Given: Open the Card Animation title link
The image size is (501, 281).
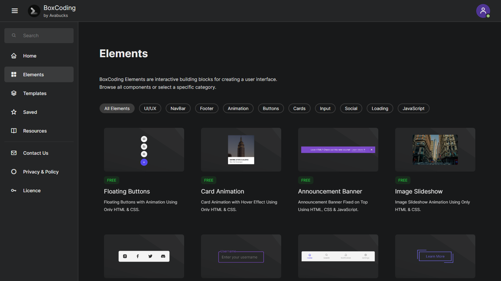Looking at the screenshot, I should pyautogui.click(x=223, y=191).
